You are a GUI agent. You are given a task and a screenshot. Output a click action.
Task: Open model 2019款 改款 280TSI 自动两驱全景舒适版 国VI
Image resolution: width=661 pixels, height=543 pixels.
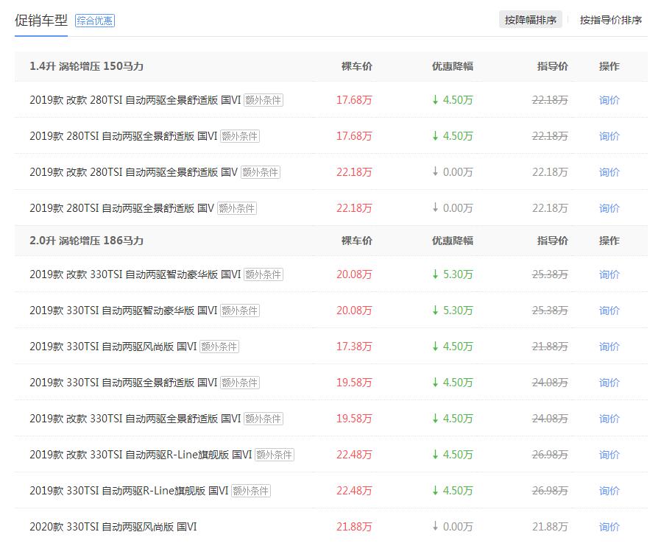coord(135,100)
